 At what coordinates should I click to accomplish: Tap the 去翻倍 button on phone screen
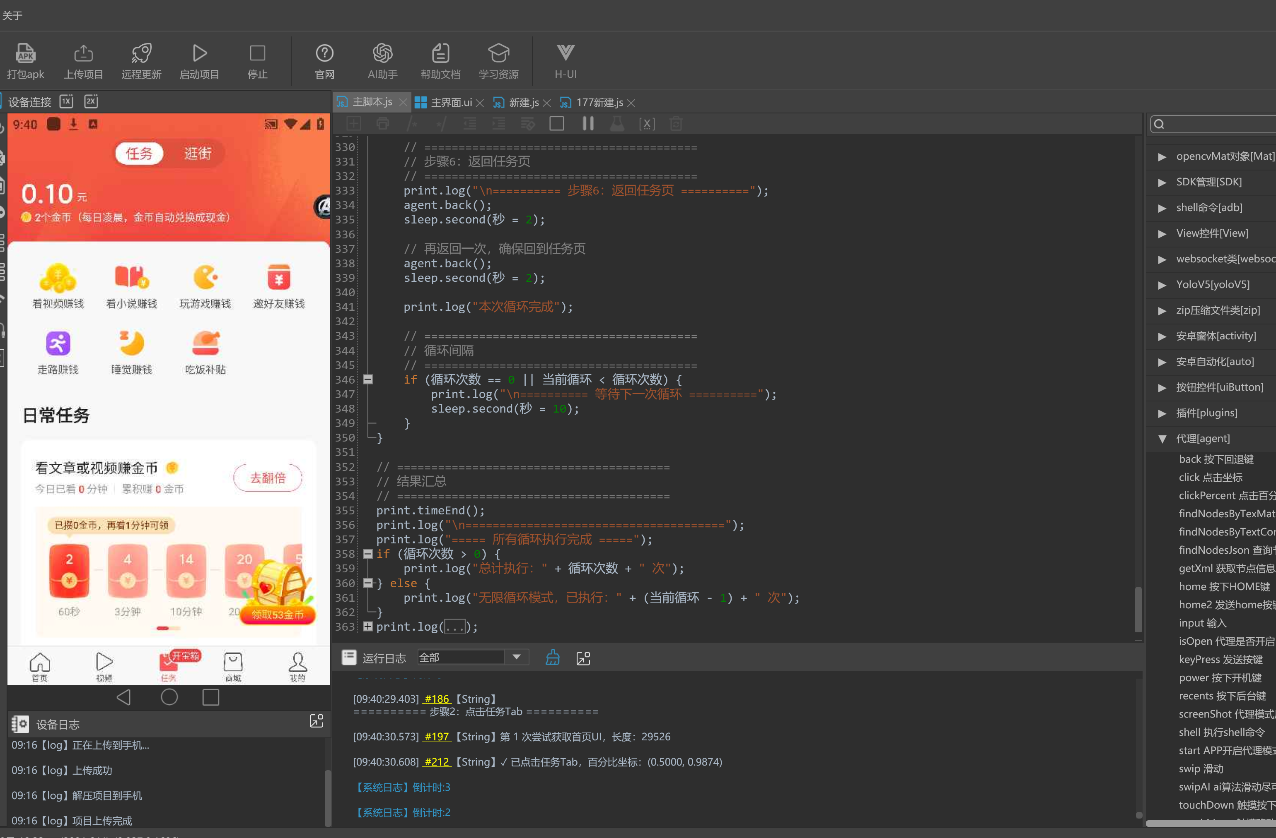click(x=268, y=478)
